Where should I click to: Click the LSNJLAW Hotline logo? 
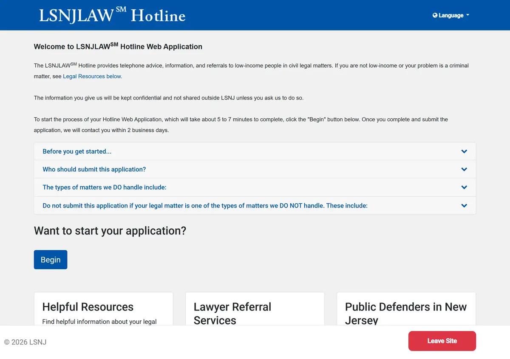pyautogui.click(x=112, y=15)
